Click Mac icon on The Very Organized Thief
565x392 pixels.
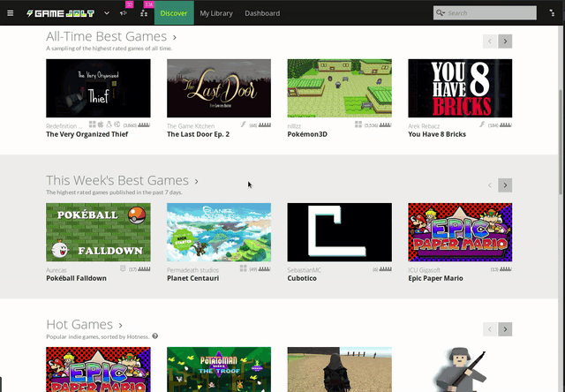pos(101,124)
